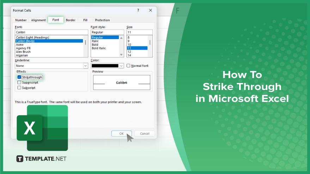This screenshot has width=310, height=174.
Task: Click the font list scrollbar thumb
Action: click(x=85, y=43)
